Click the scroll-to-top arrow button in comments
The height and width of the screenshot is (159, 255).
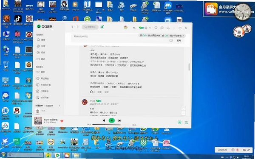click(x=183, y=113)
